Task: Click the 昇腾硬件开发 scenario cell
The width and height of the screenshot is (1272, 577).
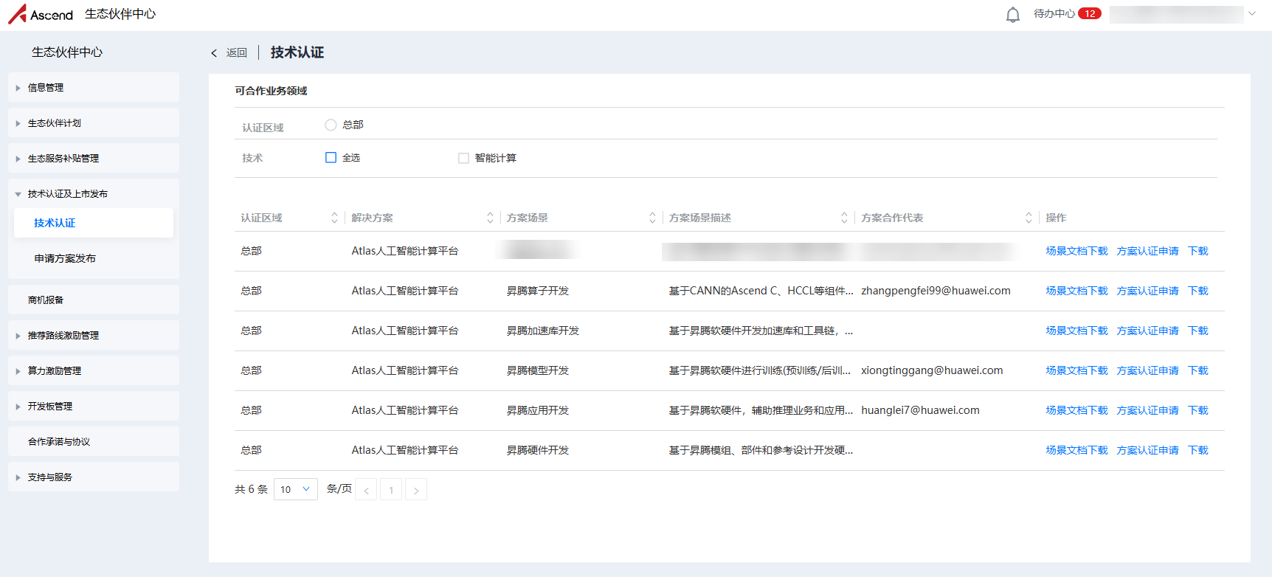Action: coord(538,450)
